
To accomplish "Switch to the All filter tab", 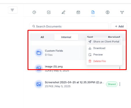I will click(x=42, y=37).
